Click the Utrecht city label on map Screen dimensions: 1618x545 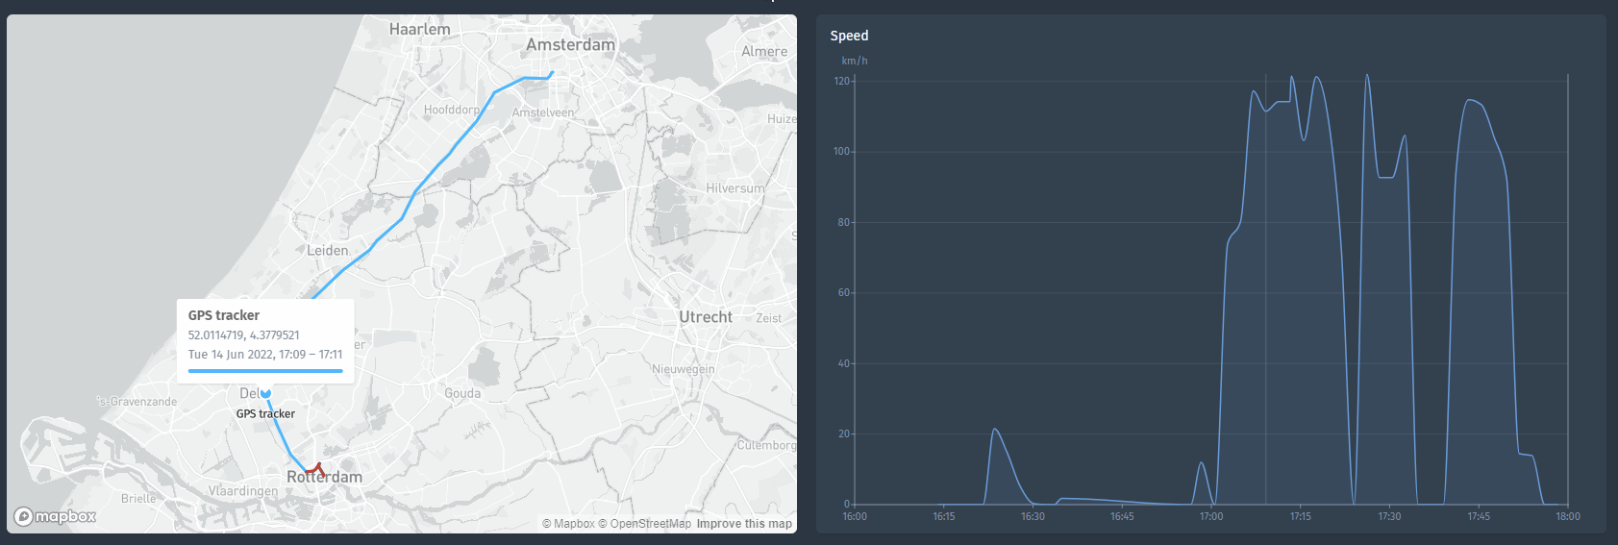pyautogui.click(x=706, y=317)
